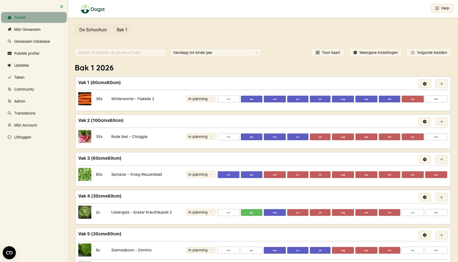Open the Rode biet thumbnail
The width and height of the screenshot is (458, 262).
85,137
